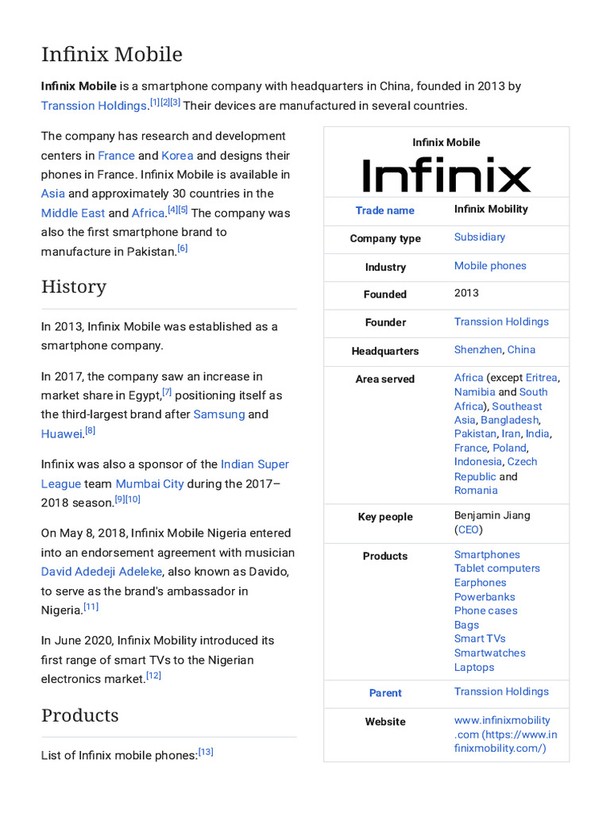The image size is (610, 813).
Task: Open the Eritrea link in Area served
Action: pyautogui.click(x=542, y=377)
